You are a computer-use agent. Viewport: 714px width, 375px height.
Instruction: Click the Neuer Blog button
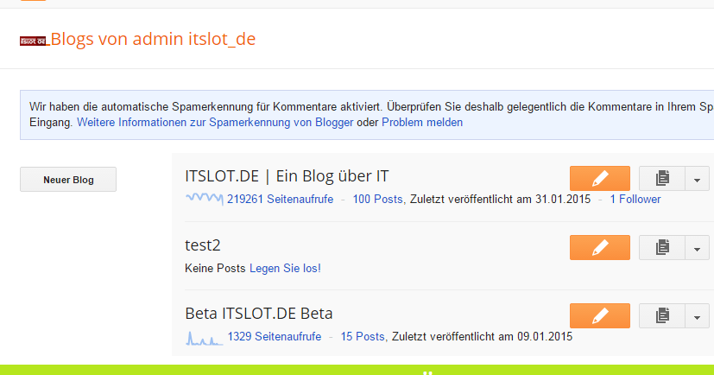[68, 180]
